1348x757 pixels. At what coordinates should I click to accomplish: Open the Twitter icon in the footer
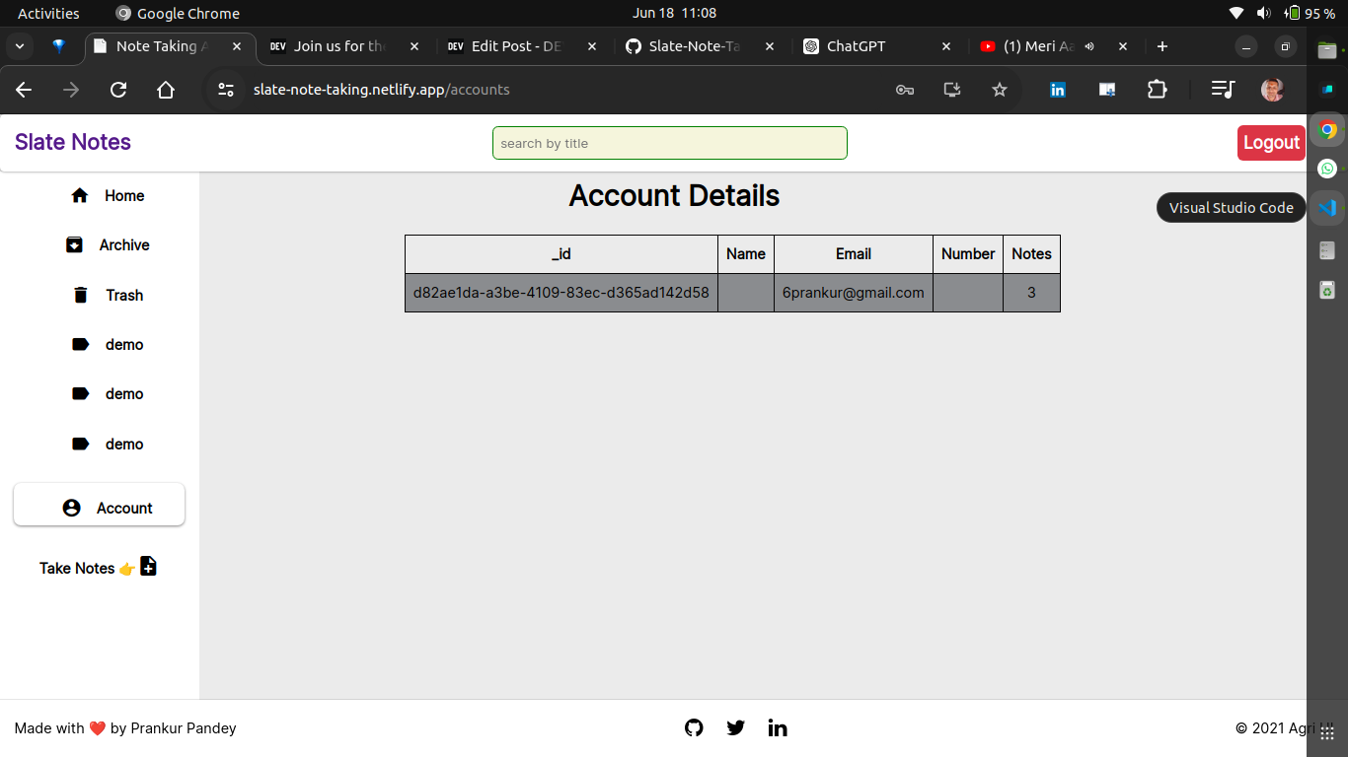coord(735,727)
